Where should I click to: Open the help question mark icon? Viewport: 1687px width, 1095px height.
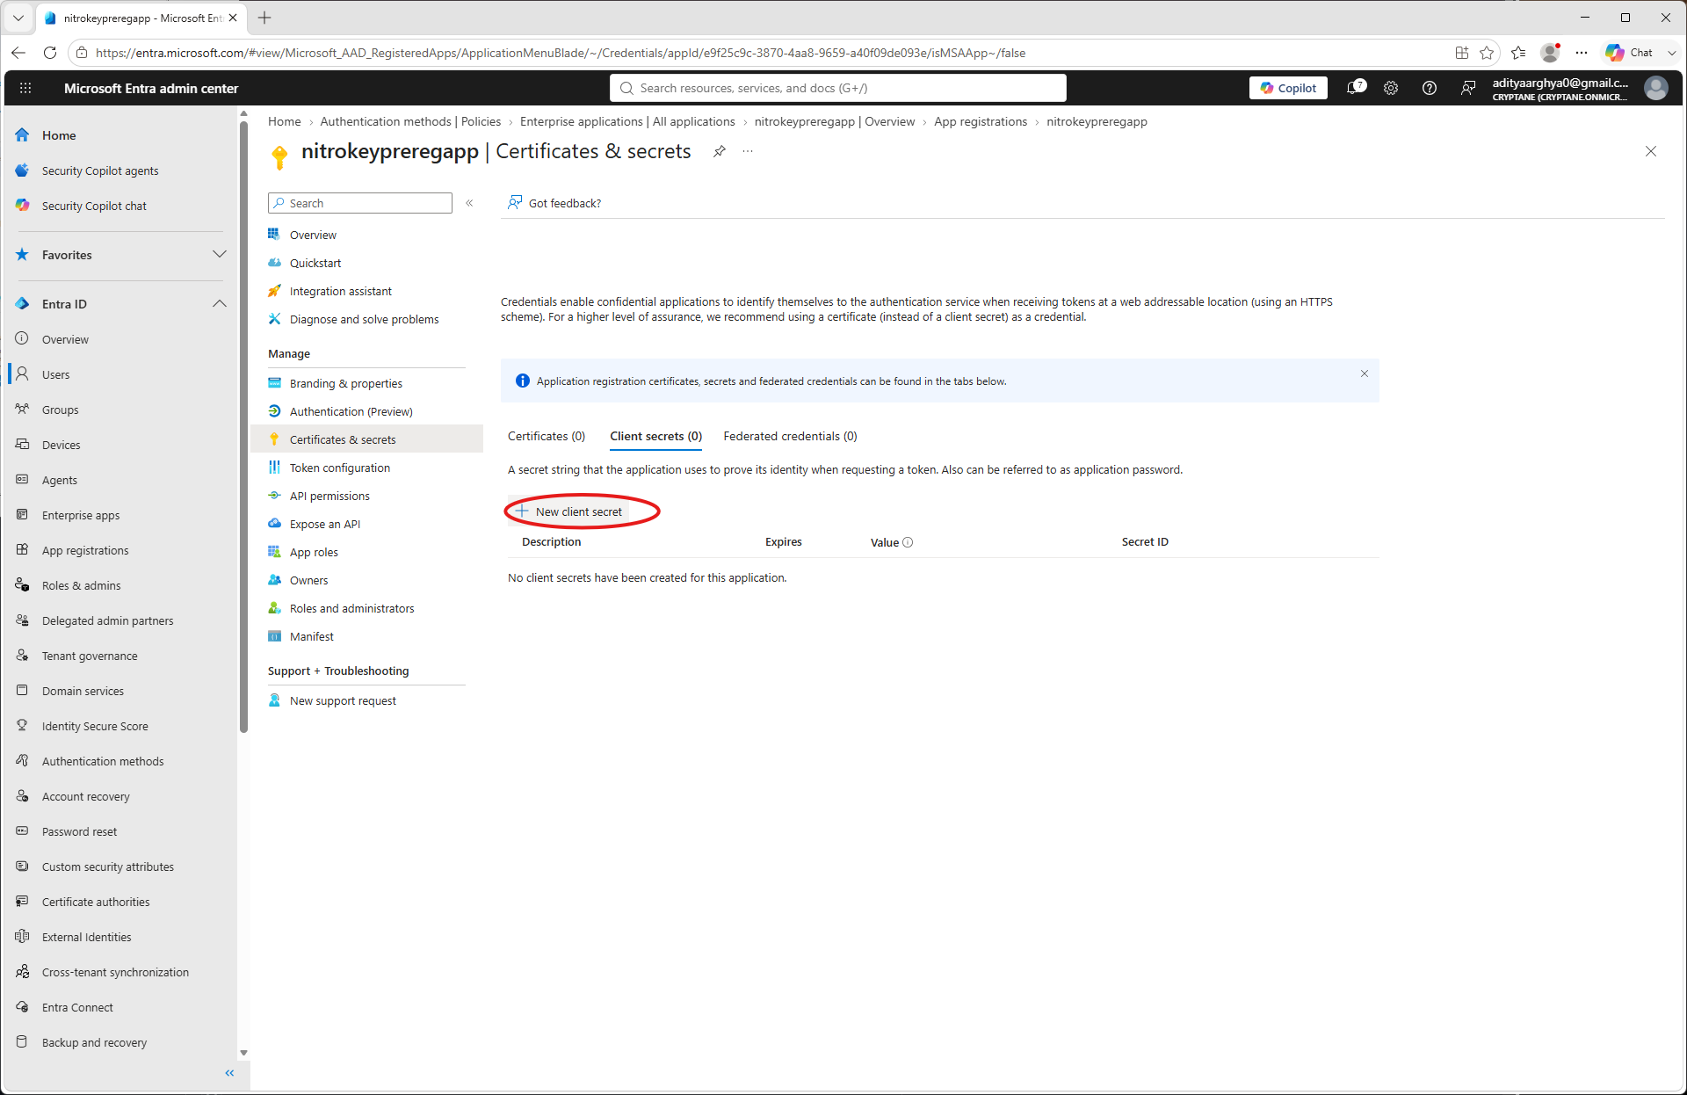[1430, 88]
